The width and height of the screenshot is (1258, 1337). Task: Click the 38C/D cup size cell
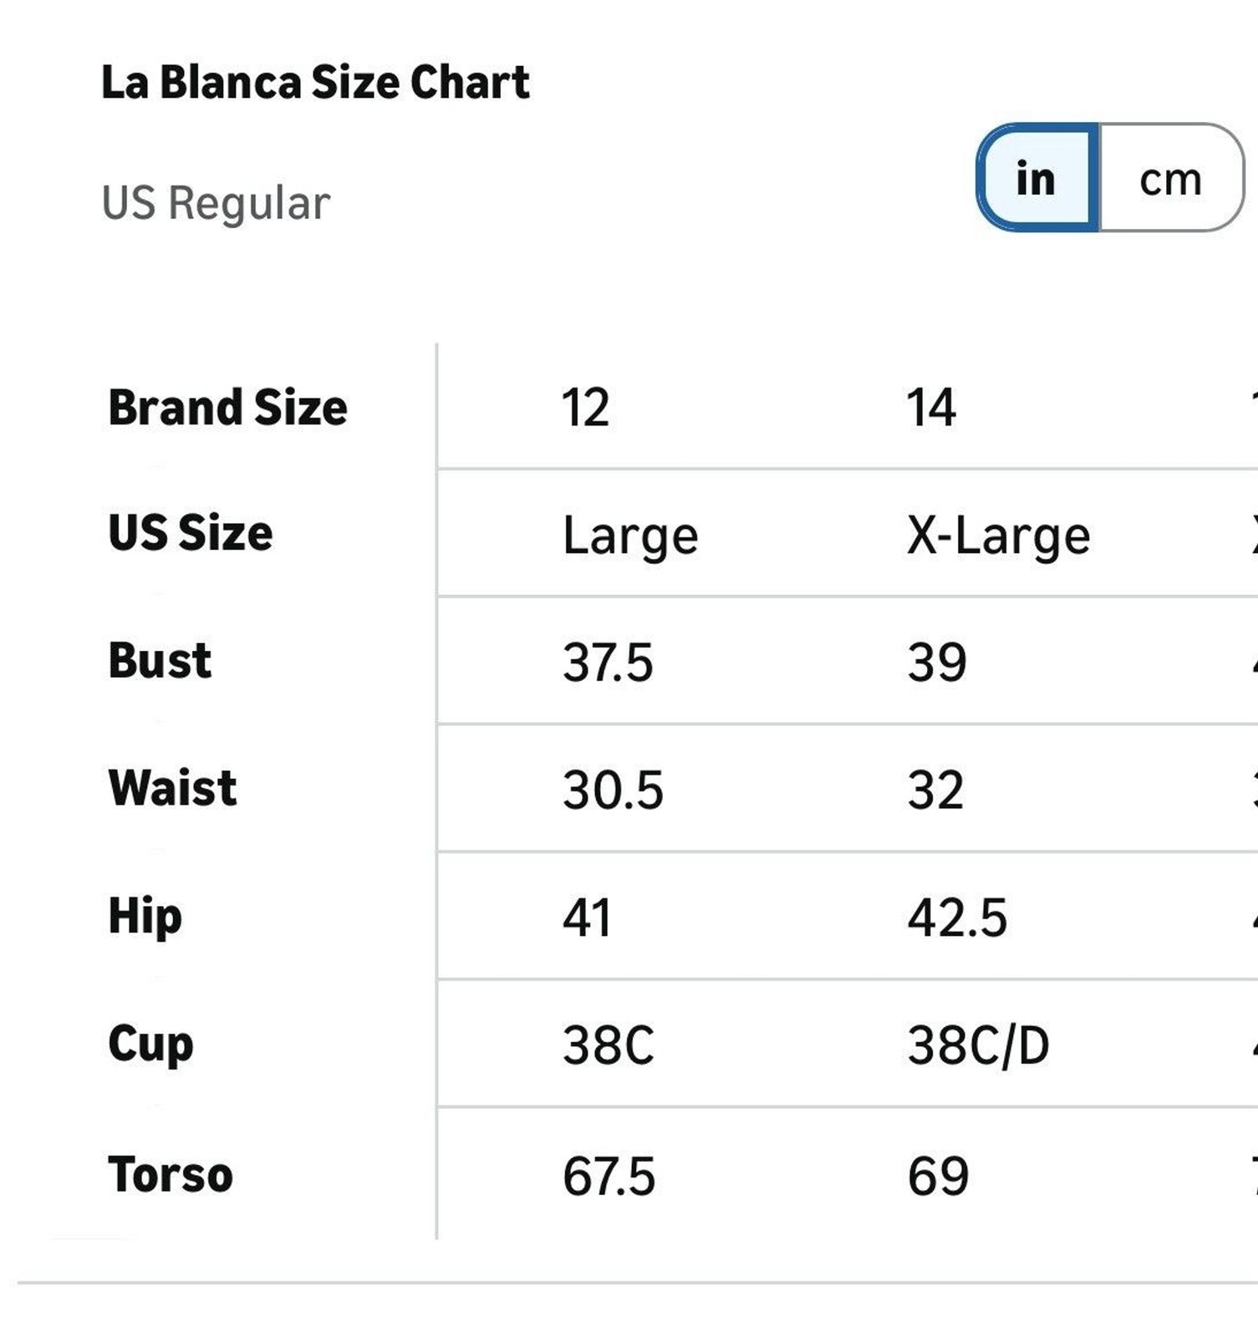coord(979,1045)
